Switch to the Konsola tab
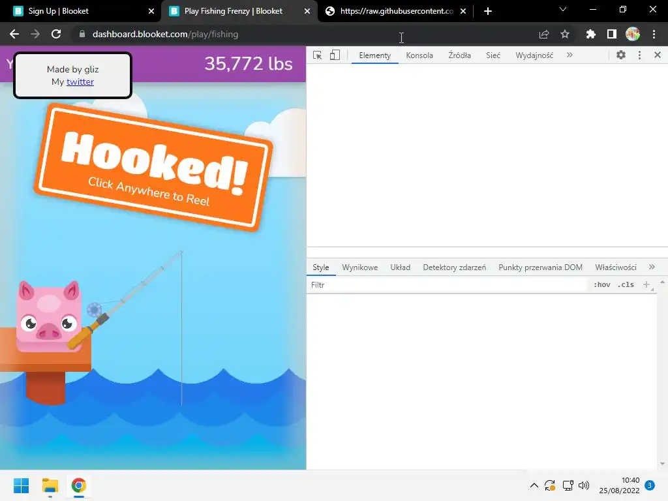The image size is (668, 501). click(x=419, y=55)
